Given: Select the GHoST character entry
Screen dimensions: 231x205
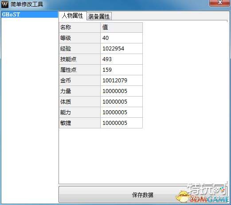Looking at the screenshot, I should pyautogui.click(x=30, y=15).
